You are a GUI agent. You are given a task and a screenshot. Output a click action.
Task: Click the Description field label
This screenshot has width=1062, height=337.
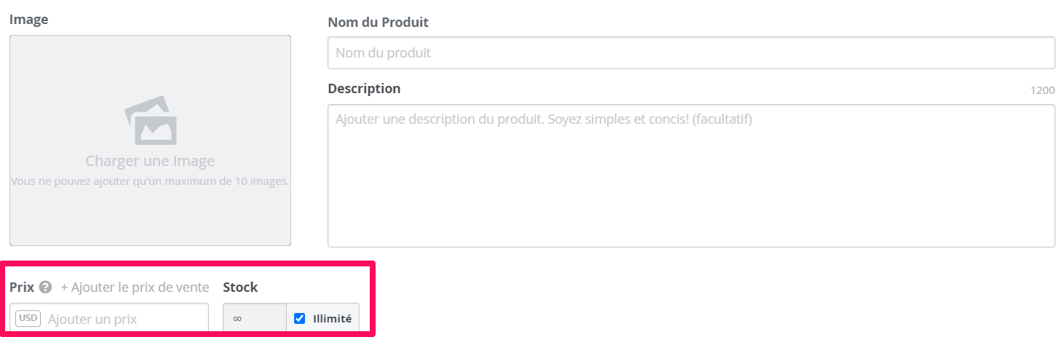coord(364,88)
